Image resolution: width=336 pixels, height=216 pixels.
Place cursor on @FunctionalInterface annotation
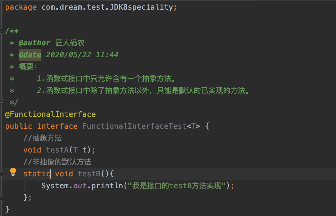50,114
